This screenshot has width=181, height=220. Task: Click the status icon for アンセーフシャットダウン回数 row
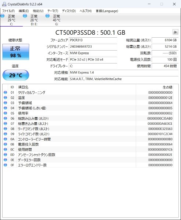(5, 155)
